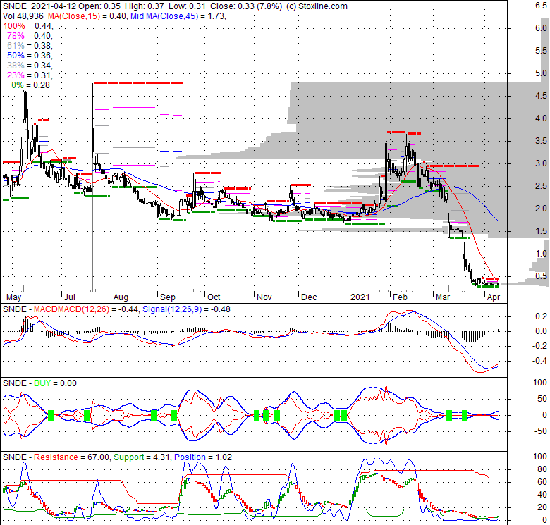Select the '23% = 0.31' level text
The image size is (550, 525).
(30, 75)
